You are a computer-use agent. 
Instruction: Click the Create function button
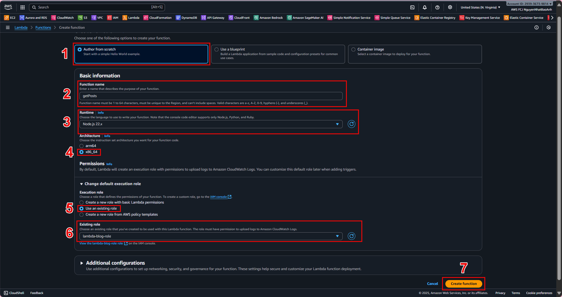[463, 284]
